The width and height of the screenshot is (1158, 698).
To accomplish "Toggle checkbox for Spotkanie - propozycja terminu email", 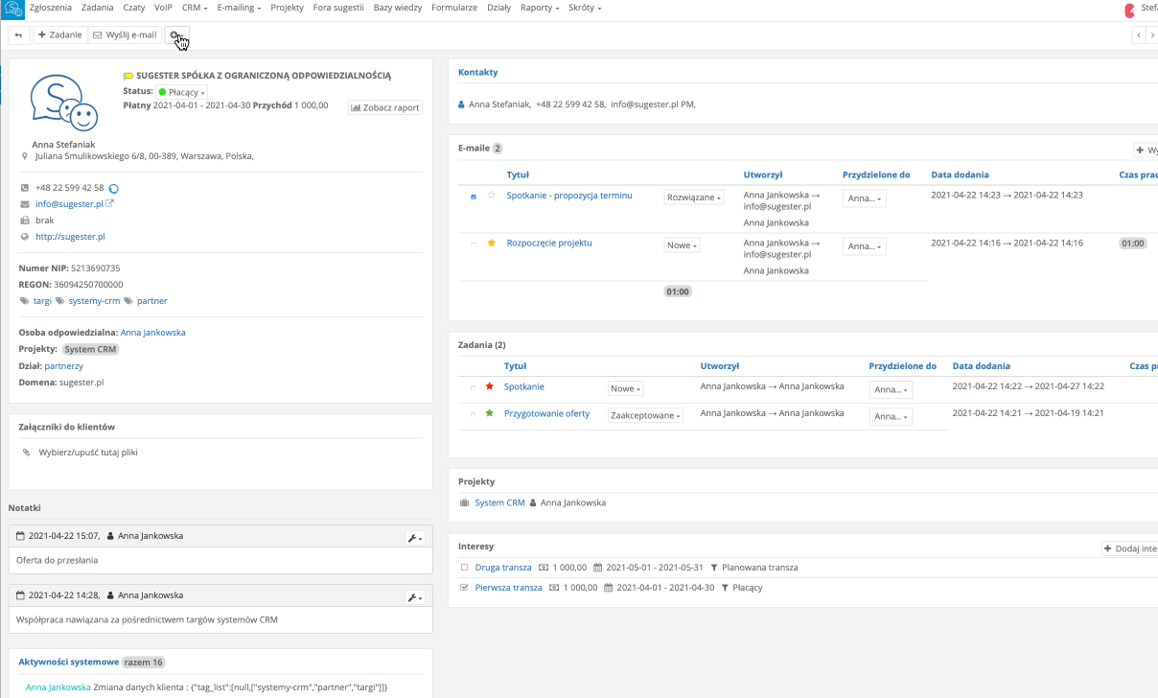I will 474,197.
